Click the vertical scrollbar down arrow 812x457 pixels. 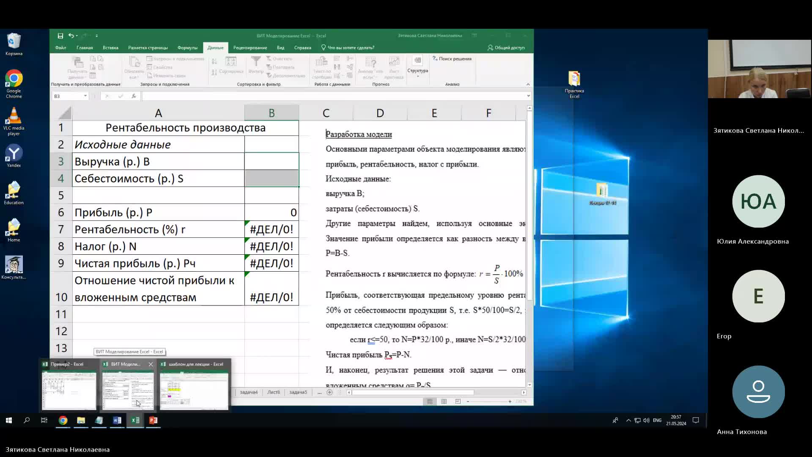click(x=529, y=385)
